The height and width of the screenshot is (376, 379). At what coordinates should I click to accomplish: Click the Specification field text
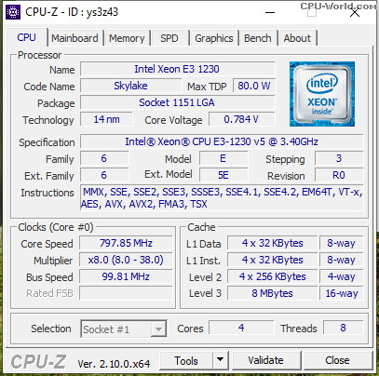click(x=222, y=141)
